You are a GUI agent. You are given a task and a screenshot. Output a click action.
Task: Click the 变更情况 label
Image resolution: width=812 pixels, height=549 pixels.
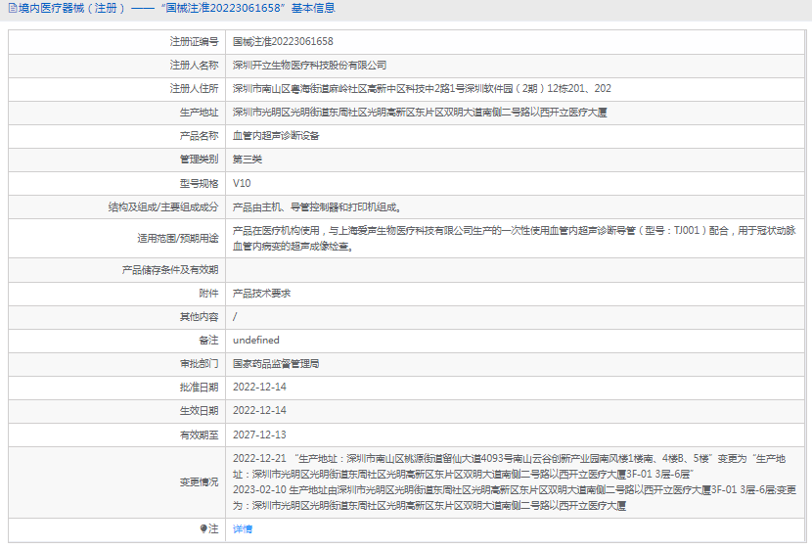(199, 482)
